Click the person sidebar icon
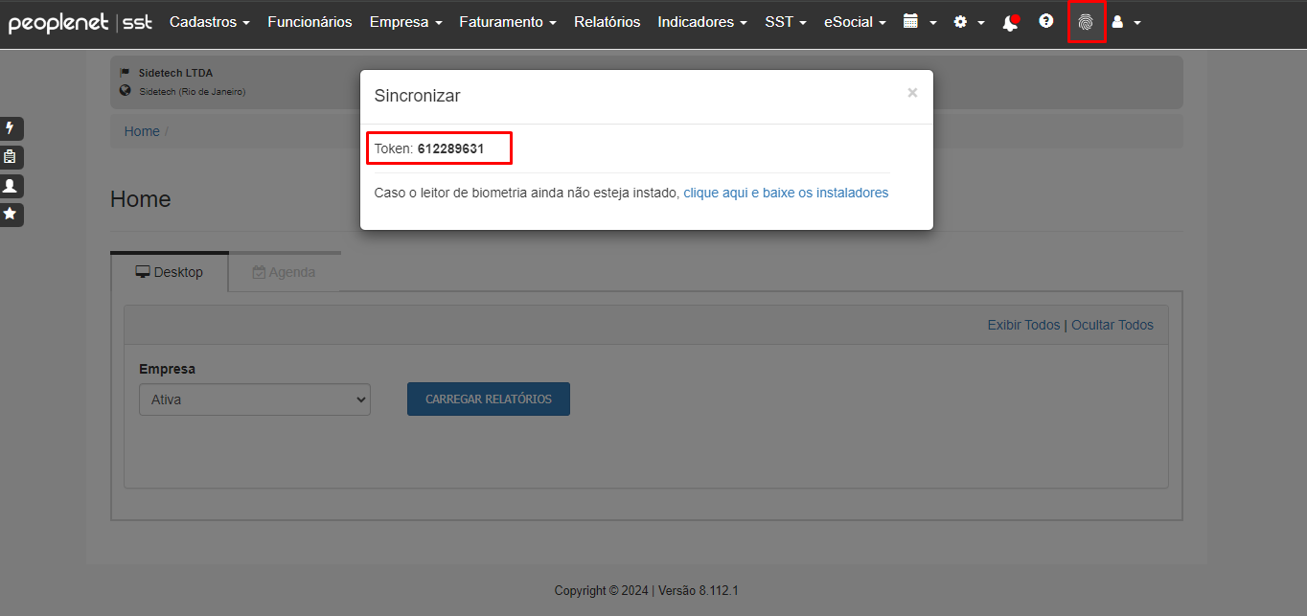The image size is (1307, 616). tap(11, 186)
